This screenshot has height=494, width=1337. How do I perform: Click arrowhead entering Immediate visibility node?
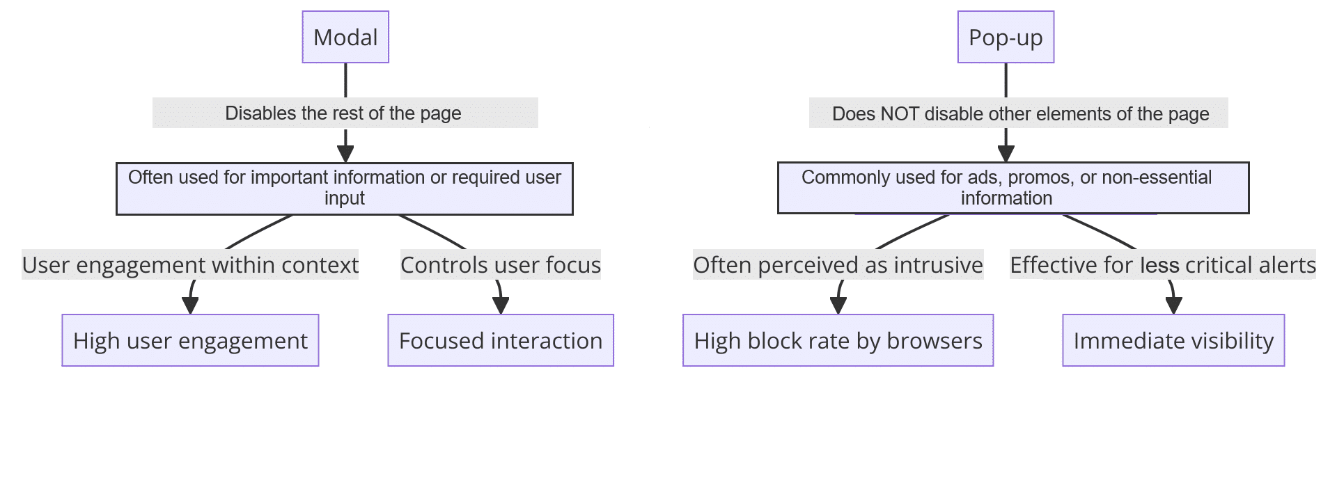click(x=1174, y=305)
